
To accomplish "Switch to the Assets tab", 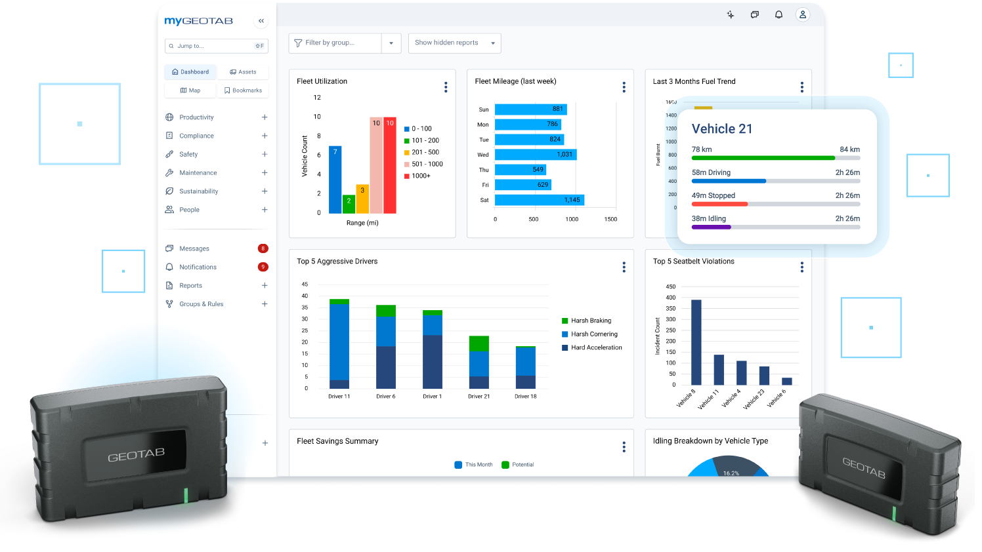I will [243, 72].
